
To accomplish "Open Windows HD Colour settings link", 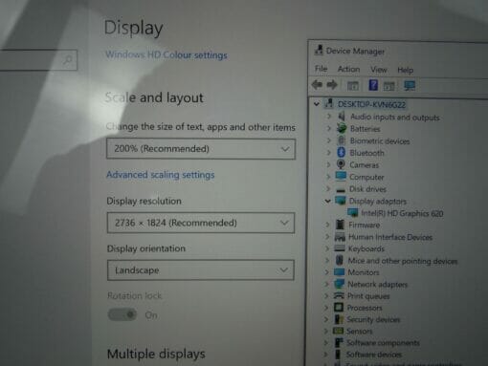I will click(166, 54).
